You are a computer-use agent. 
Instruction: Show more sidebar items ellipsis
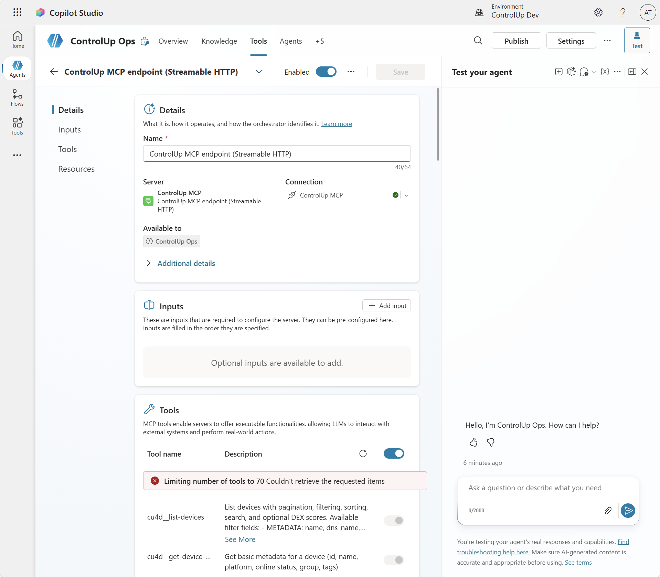[x=17, y=155]
